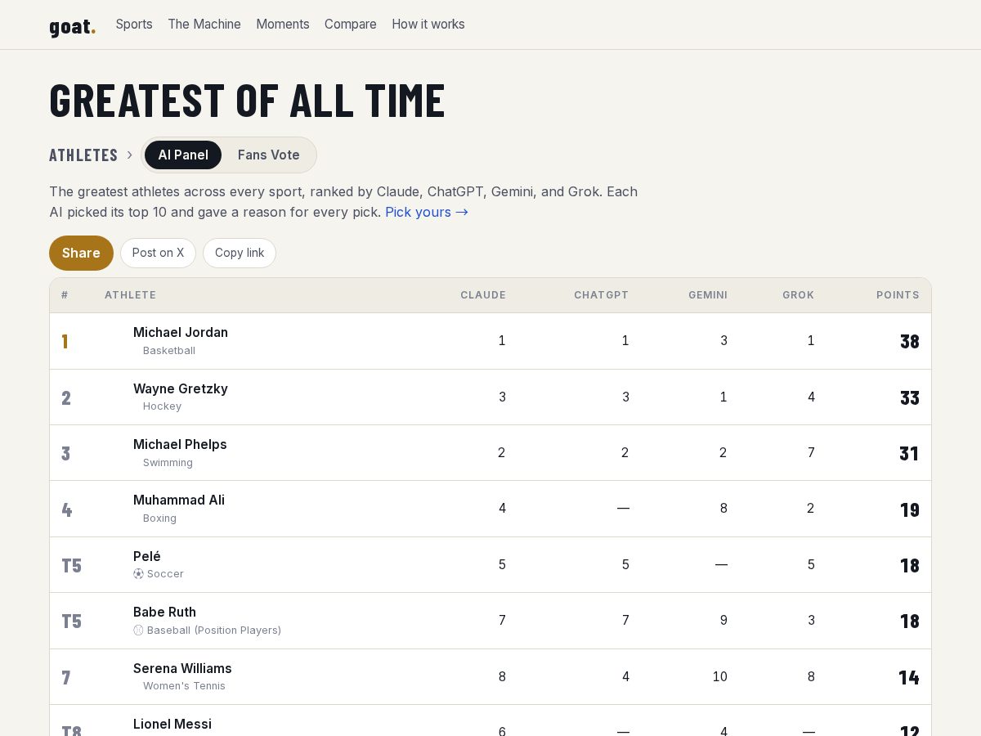Select the Pelé athlete name

click(147, 556)
